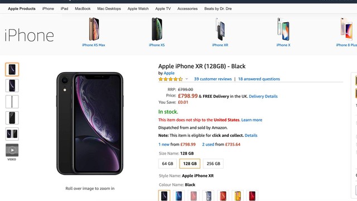Open the iPhone XR product image
The image size is (357, 201).
click(220, 29)
